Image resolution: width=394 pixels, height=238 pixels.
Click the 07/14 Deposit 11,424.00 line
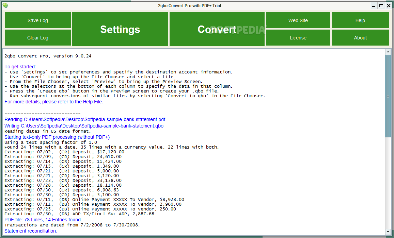pyautogui.click(x=63, y=161)
